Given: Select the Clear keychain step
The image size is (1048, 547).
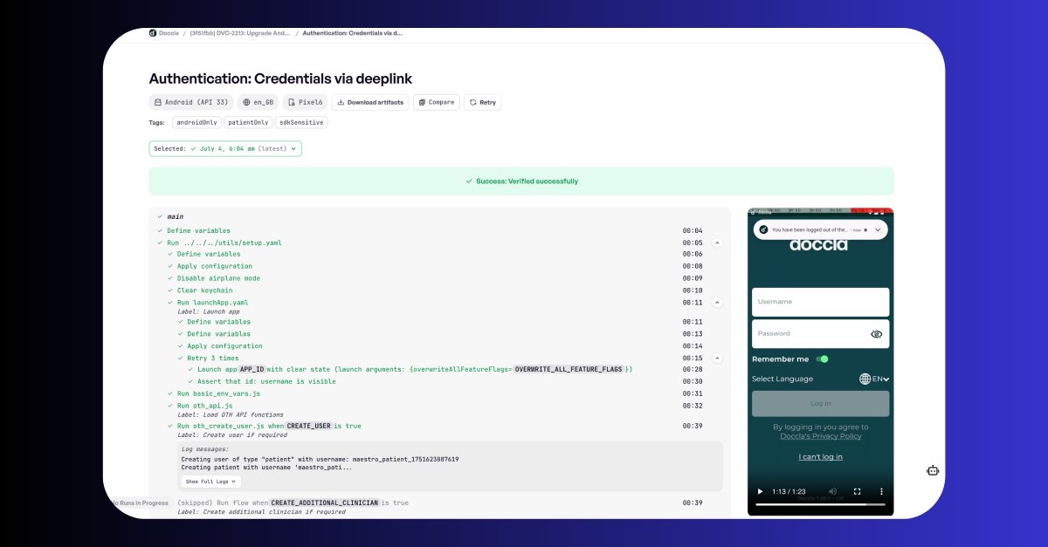Looking at the screenshot, I should pyautogui.click(x=203, y=291).
